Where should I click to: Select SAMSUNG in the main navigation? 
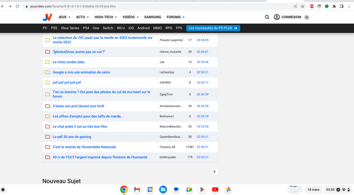coord(152,17)
